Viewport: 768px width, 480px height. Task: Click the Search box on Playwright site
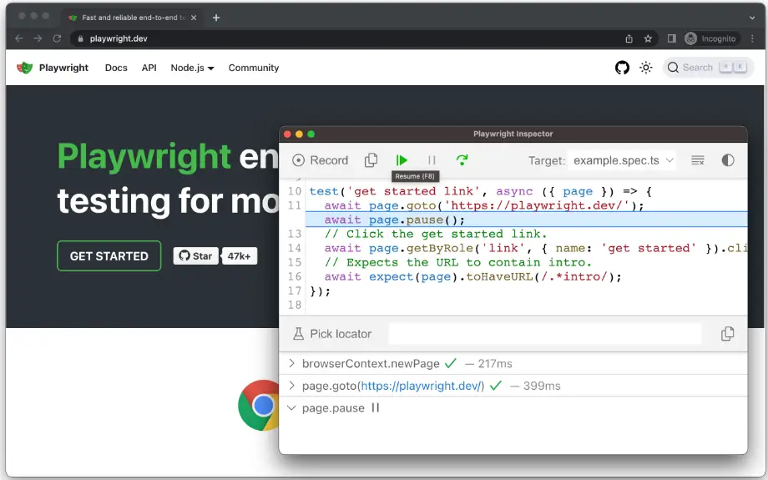pos(708,68)
